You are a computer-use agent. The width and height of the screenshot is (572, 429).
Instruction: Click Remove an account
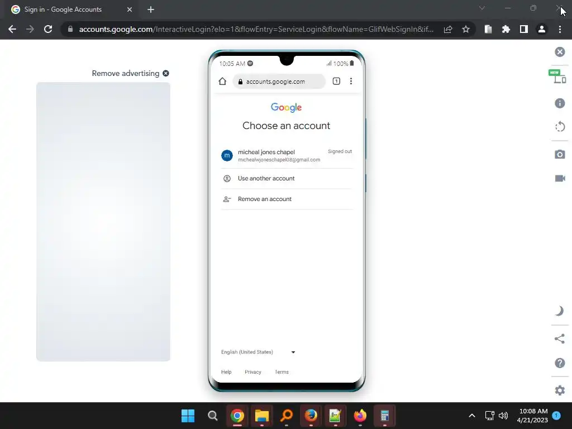click(x=287, y=199)
